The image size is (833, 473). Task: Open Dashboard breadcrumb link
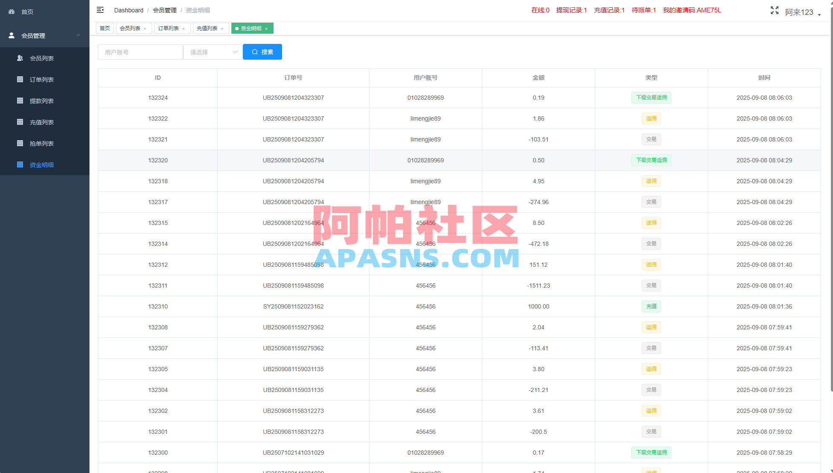coord(129,10)
